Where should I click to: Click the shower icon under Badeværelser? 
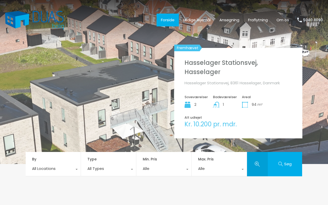coord(216,105)
